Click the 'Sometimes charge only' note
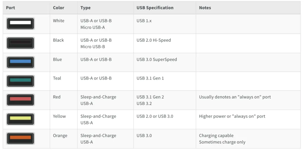Image resolution: width=304 pixels, height=150 pixels. (222, 142)
